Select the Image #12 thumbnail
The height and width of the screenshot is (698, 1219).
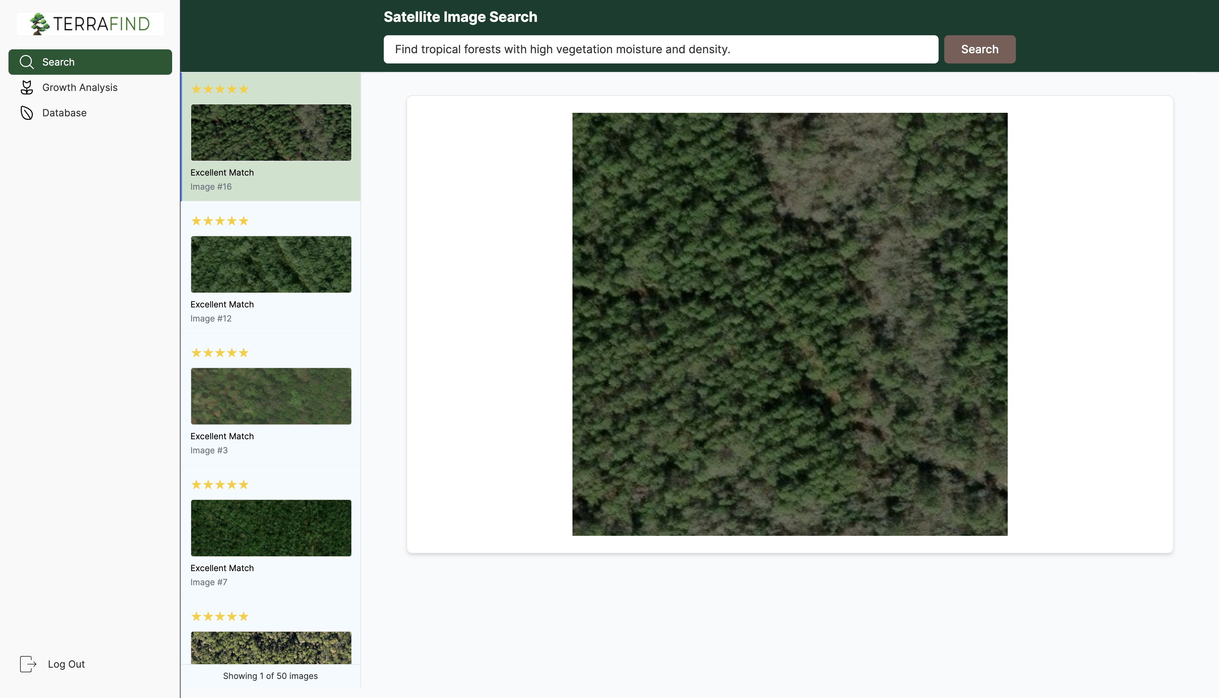(271, 264)
